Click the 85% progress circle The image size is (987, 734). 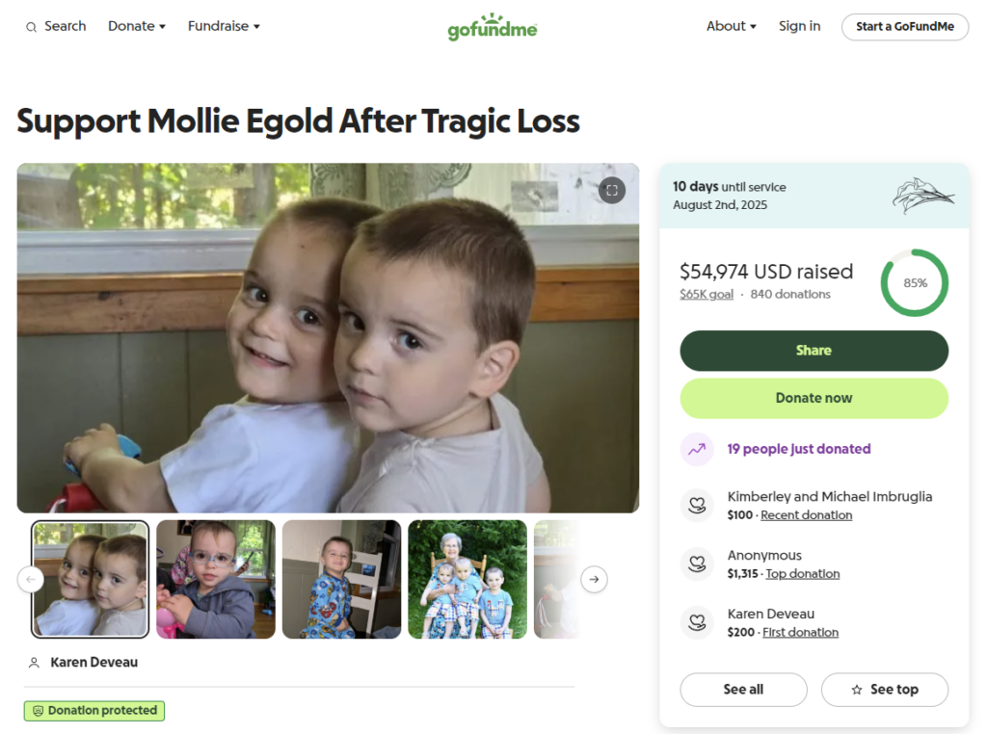pyautogui.click(x=915, y=283)
